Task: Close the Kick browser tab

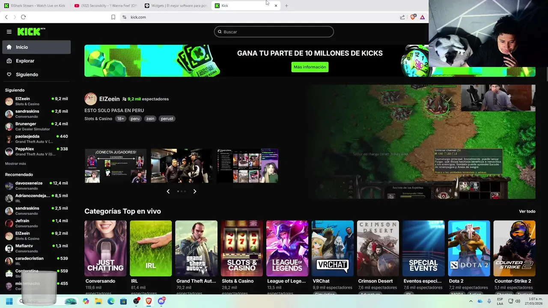Action: click(276, 6)
